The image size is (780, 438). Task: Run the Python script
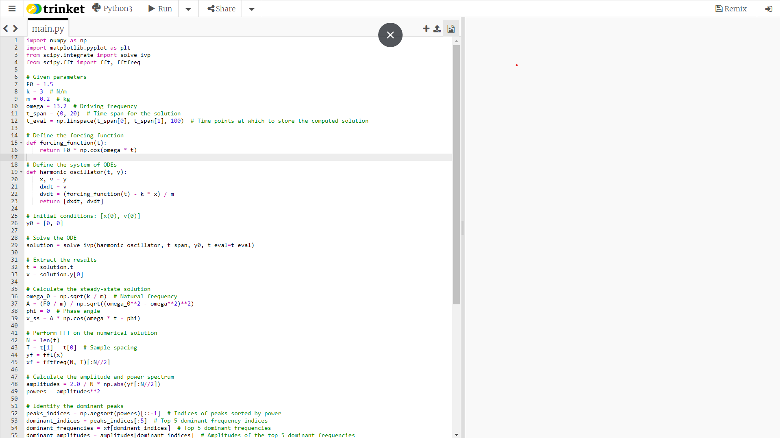pos(159,9)
